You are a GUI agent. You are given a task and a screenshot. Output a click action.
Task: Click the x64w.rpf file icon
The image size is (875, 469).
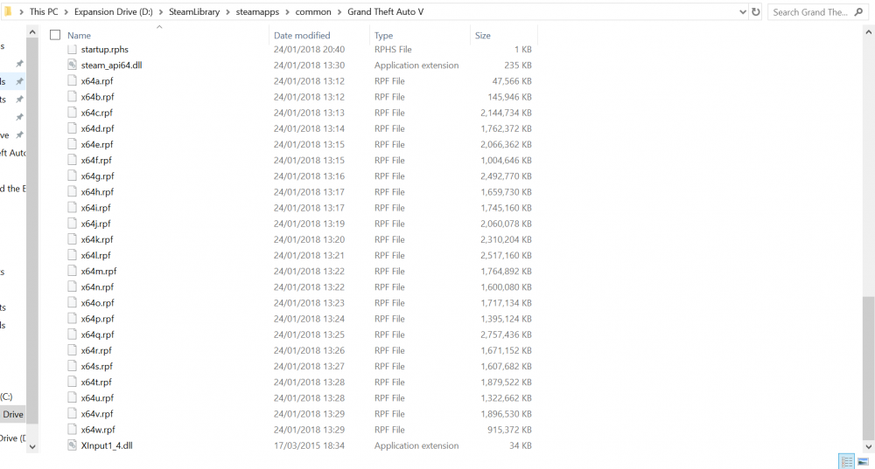click(72, 430)
